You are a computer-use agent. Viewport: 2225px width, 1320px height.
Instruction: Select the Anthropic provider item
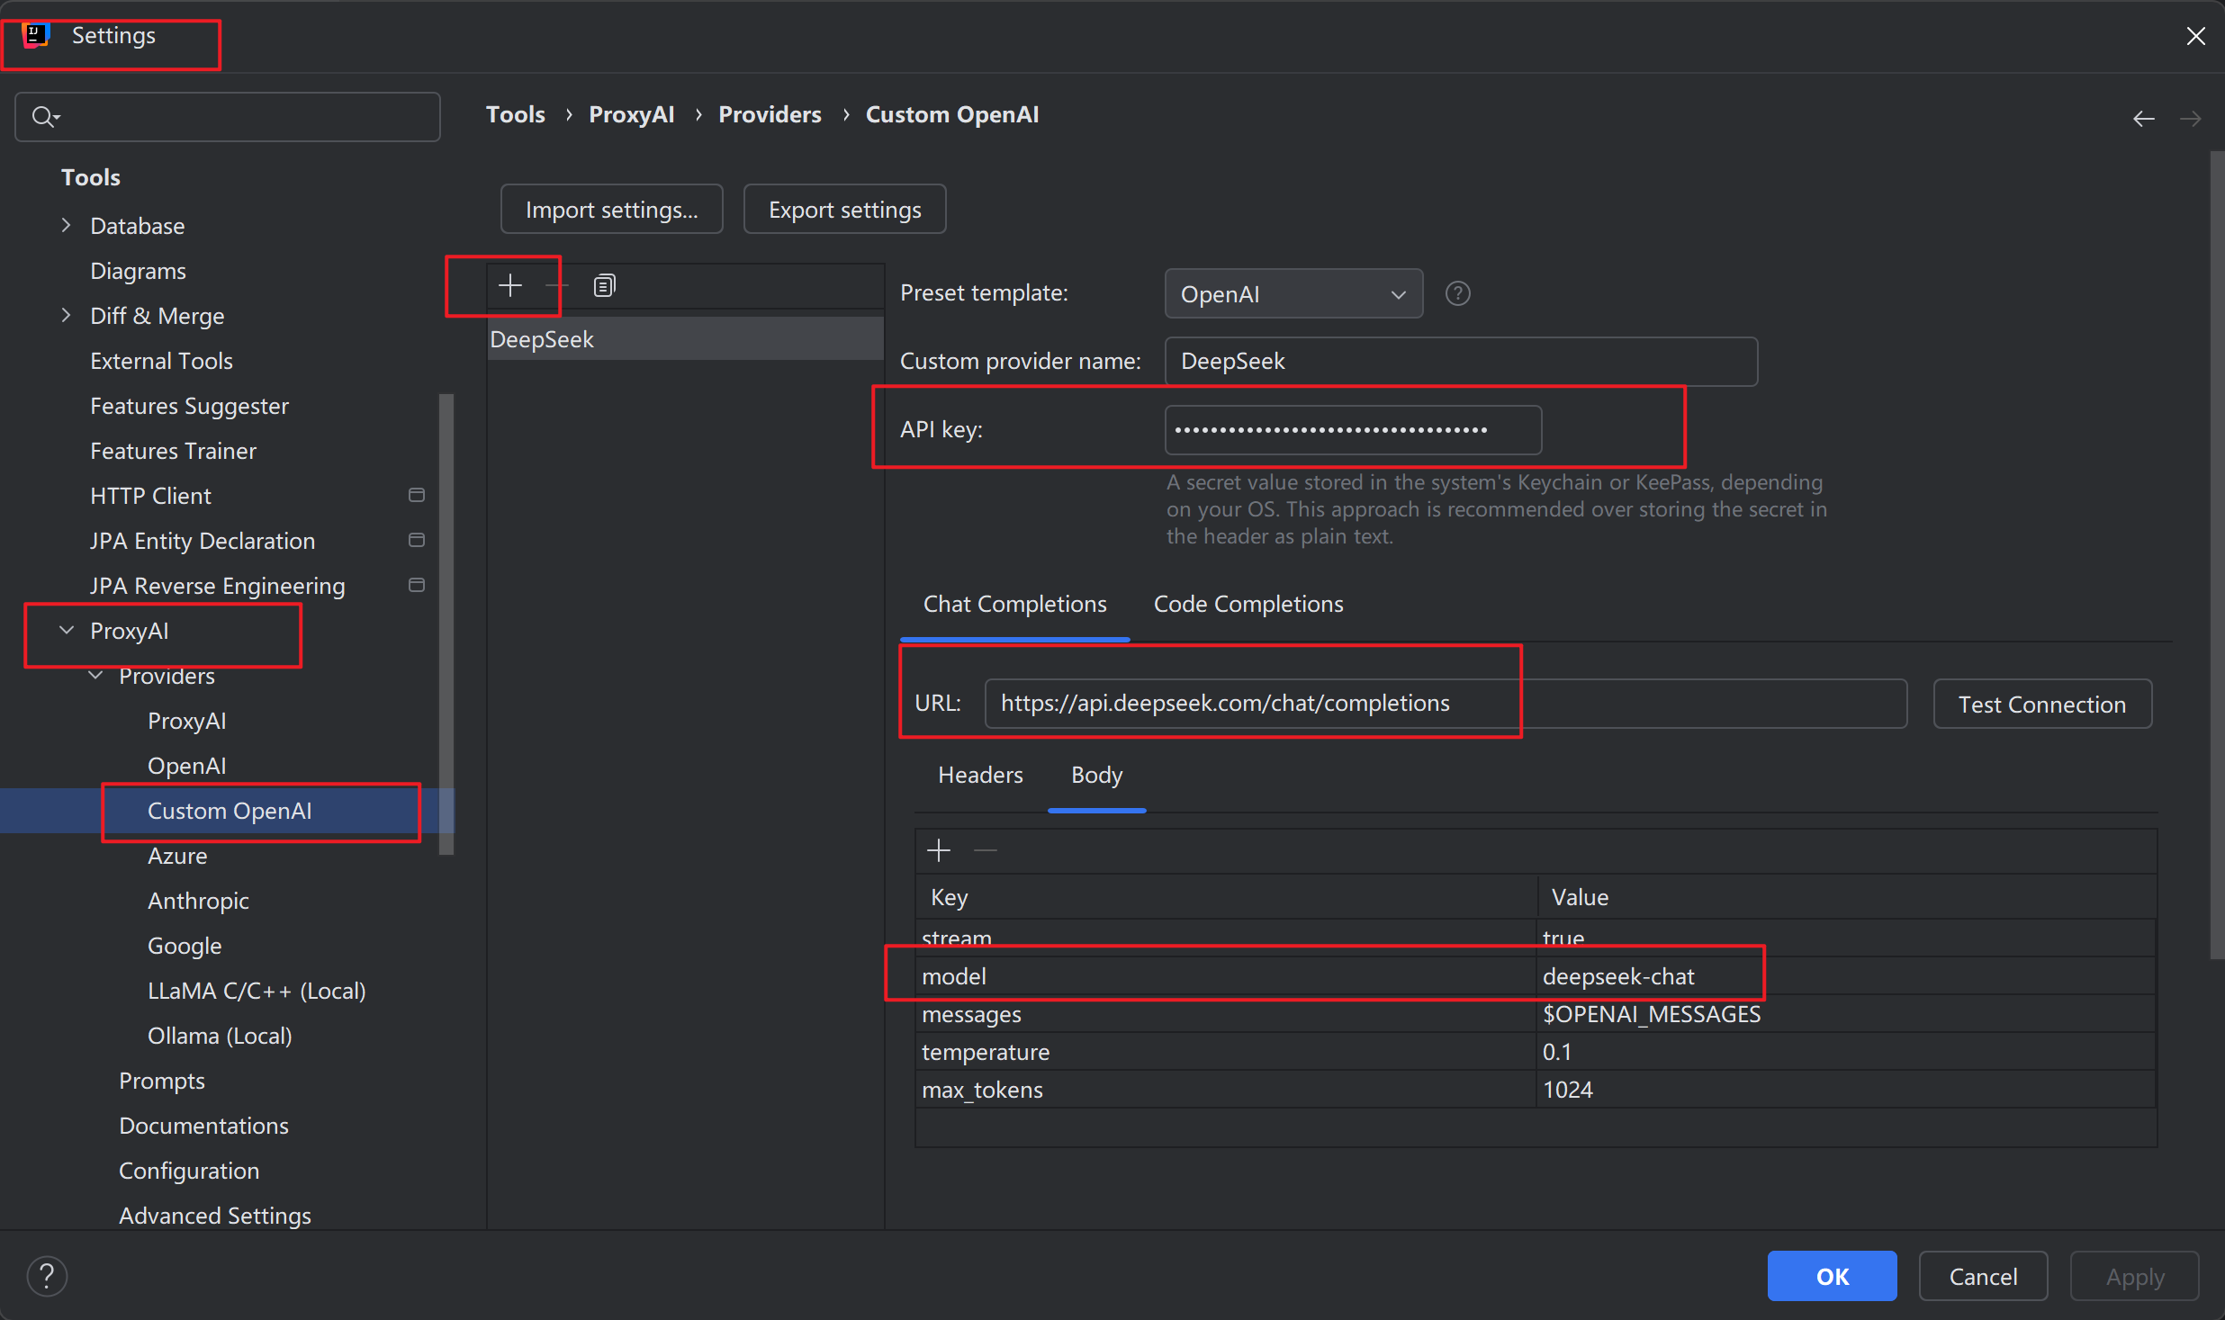198,901
